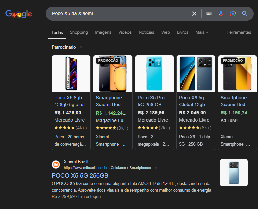Open the options menu next to the mibrasil.com.br URL
This screenshot has height=209, width=258.
[x=156, y=168]
